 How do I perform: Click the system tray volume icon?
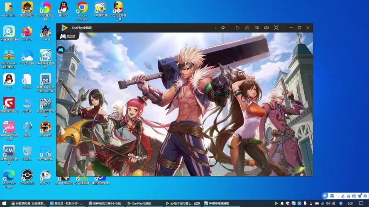(328, 203)
